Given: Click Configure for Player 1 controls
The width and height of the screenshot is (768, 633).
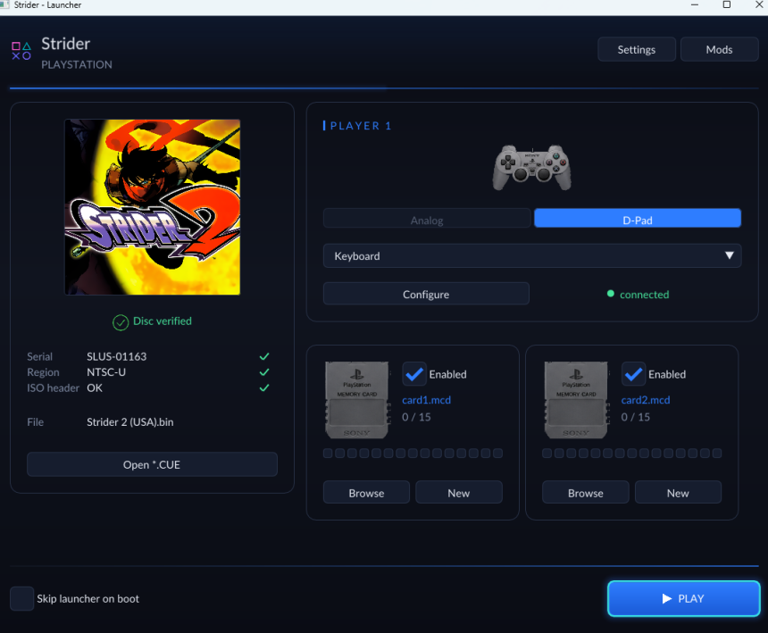Looking at the screenshot, I should [426, 294].
